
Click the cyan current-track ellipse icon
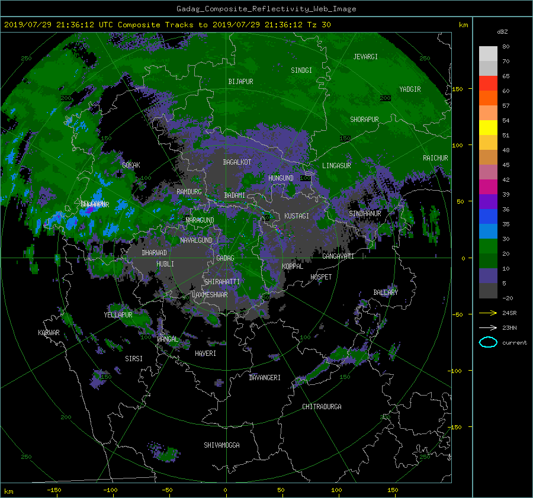(488, 342)
